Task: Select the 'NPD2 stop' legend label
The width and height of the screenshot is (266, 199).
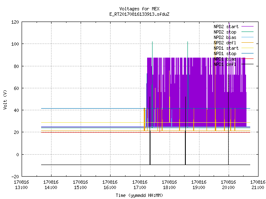Action: pyautogui.click(x=225, y=32)
